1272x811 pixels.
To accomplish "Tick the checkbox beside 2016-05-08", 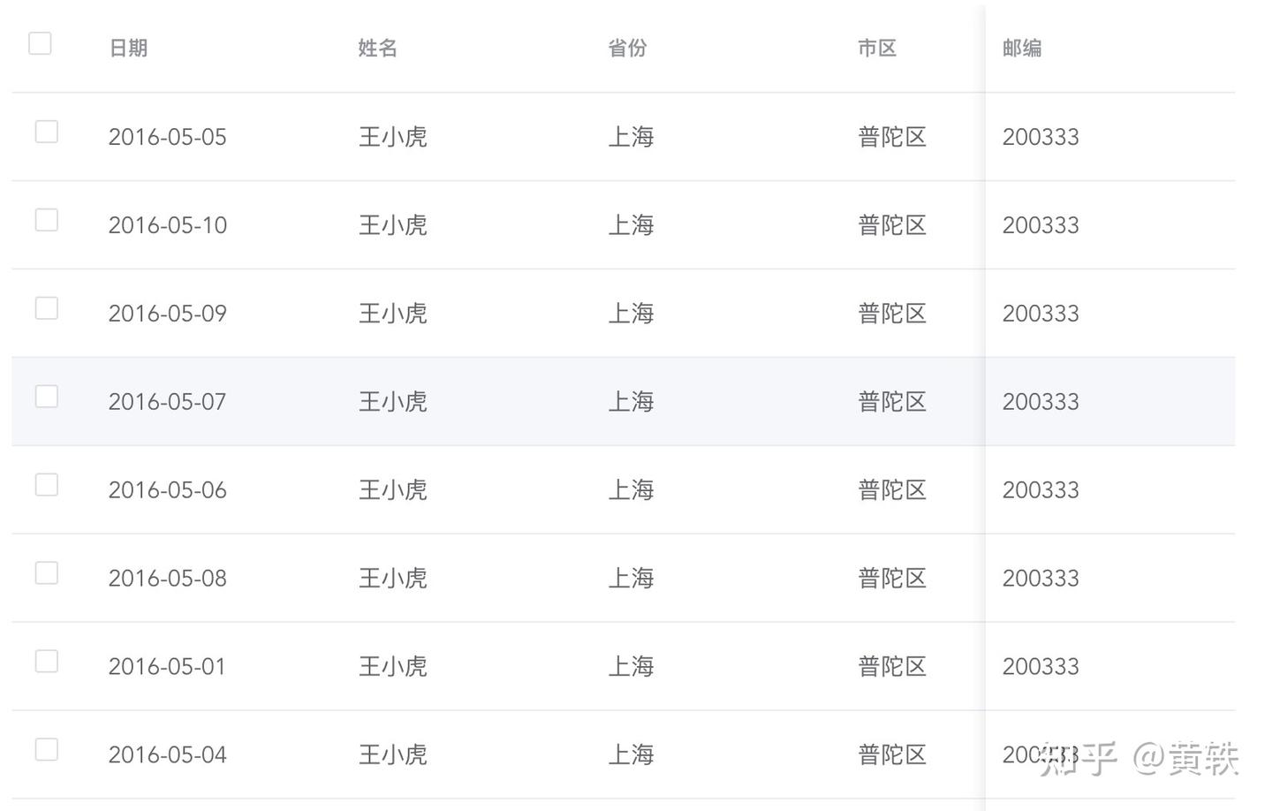I will point(46,573).
